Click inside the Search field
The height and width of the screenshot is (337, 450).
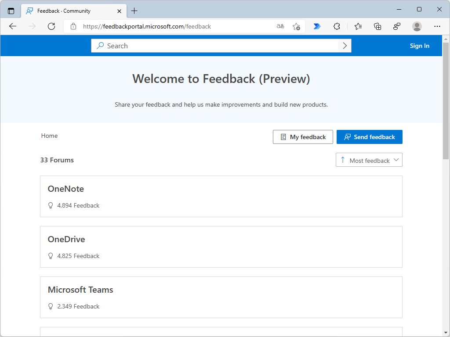(198, 45)
